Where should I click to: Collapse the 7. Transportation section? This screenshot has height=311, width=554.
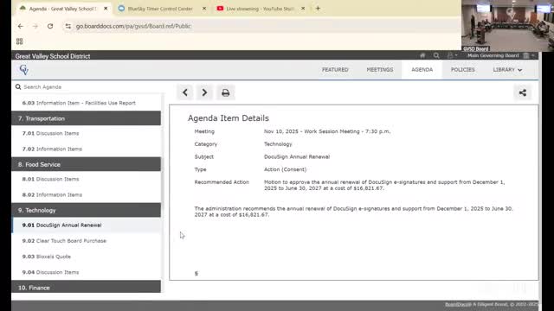(86, 118)
